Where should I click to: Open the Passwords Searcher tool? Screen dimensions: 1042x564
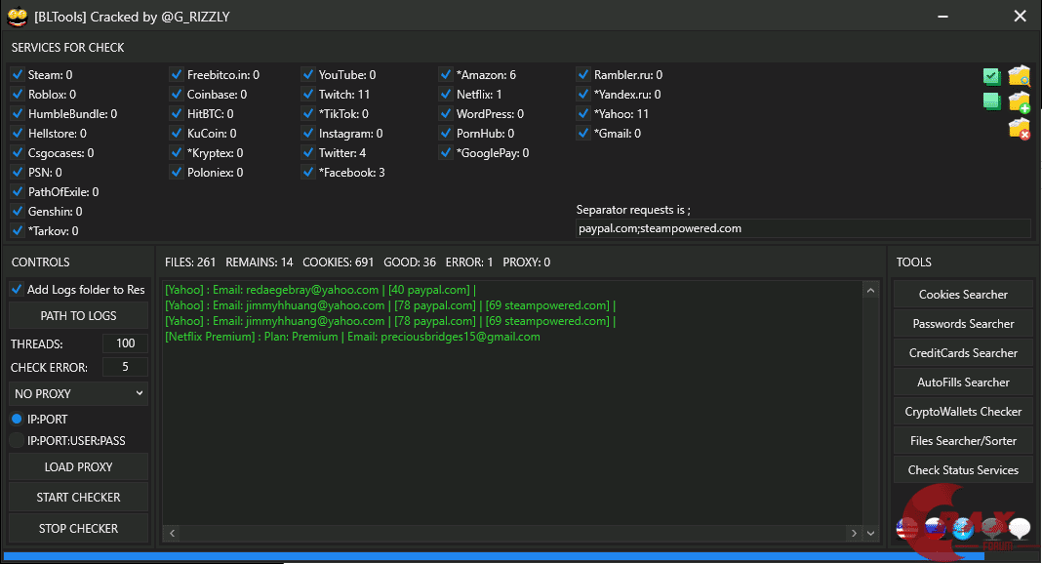[x=963, y=324]
